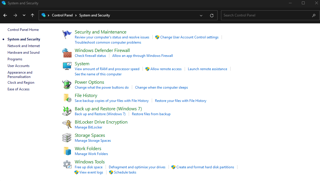Go up one level with the up arrow
The image size is (320, 181).
click(32, 15)
